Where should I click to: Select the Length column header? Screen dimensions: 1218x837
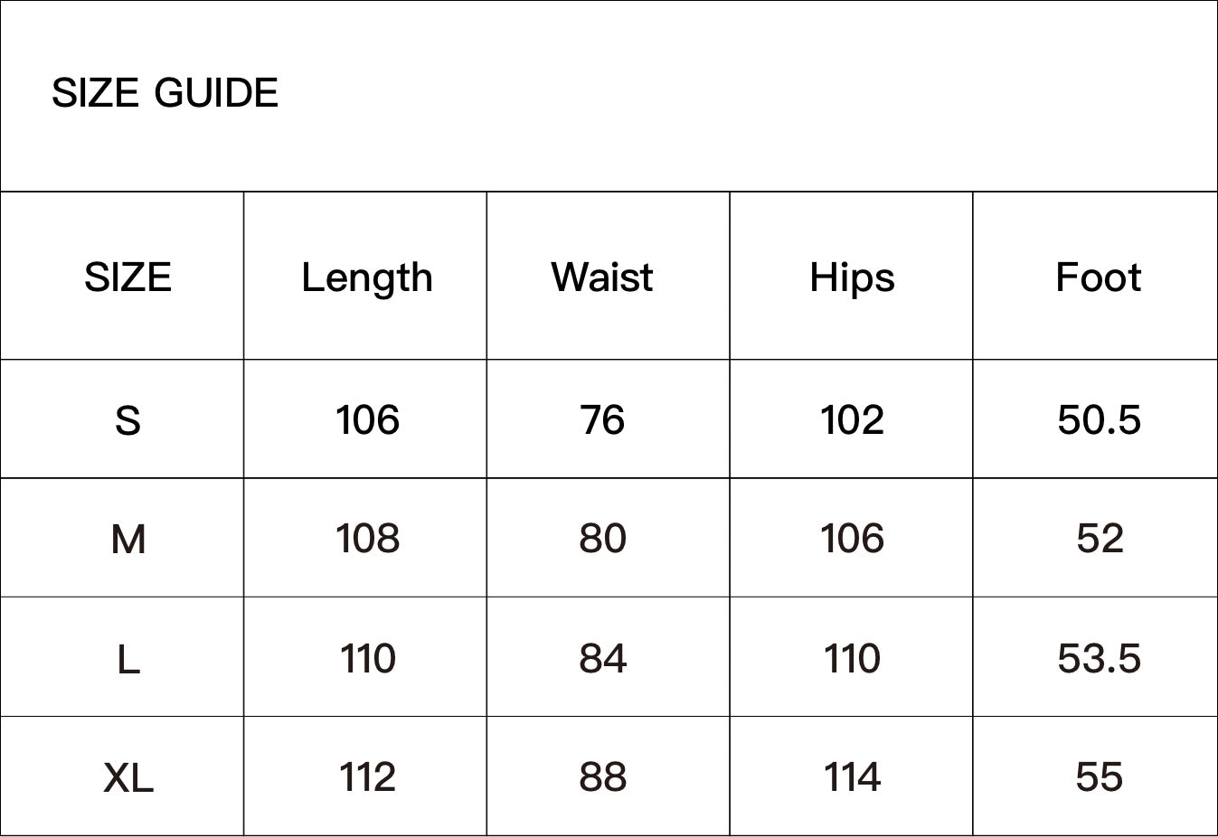[366, 277]
